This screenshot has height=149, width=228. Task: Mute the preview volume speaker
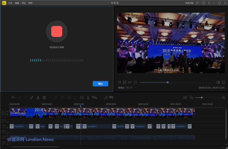[x=218, y=82]
